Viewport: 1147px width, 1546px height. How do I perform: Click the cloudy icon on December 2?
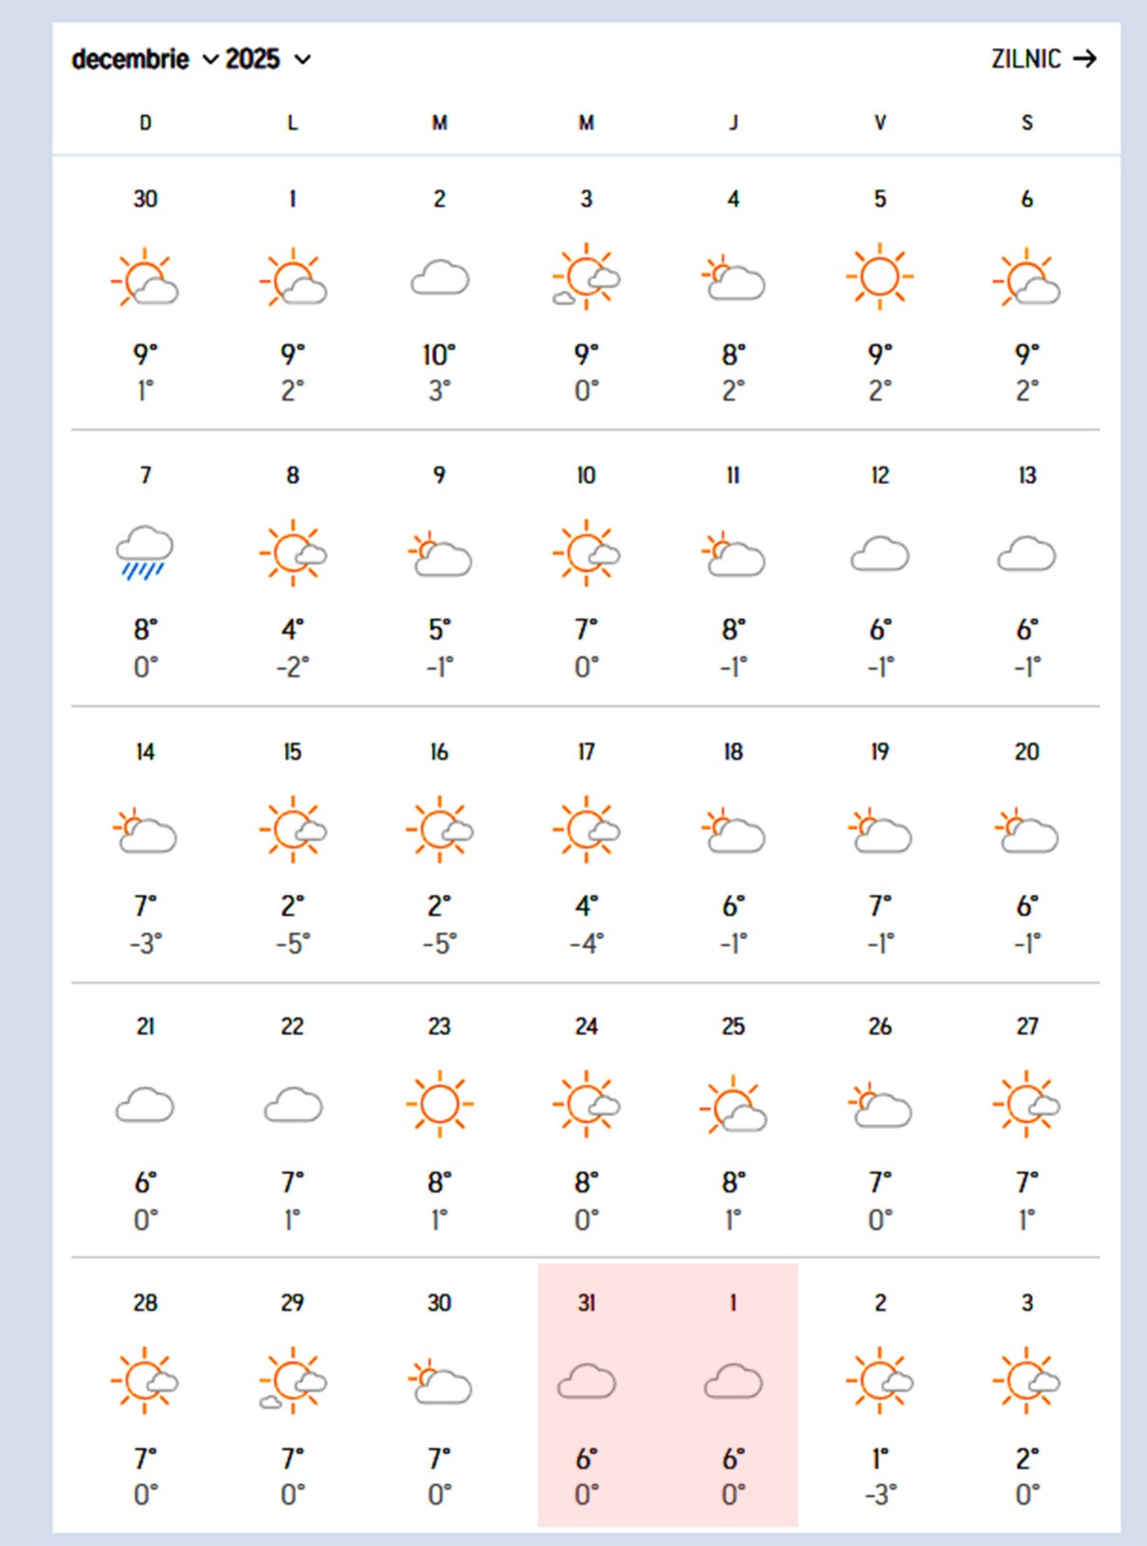pos(440,278)
